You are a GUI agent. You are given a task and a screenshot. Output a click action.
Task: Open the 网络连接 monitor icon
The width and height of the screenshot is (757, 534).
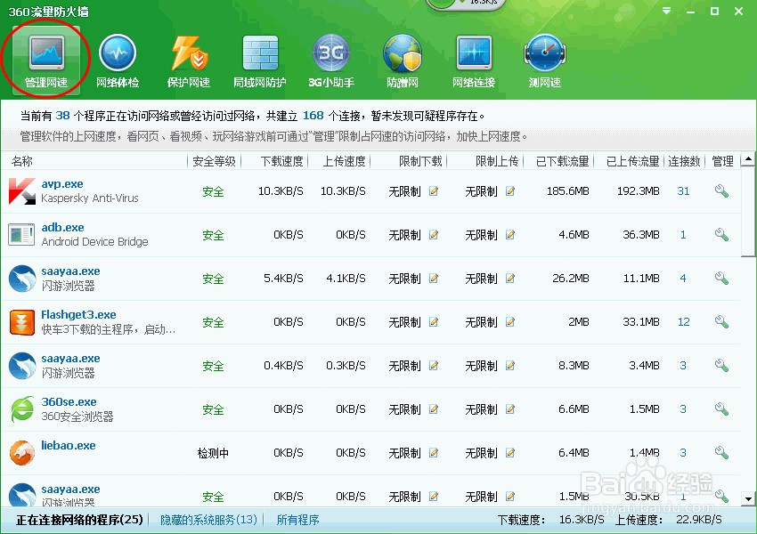(474, 61)
